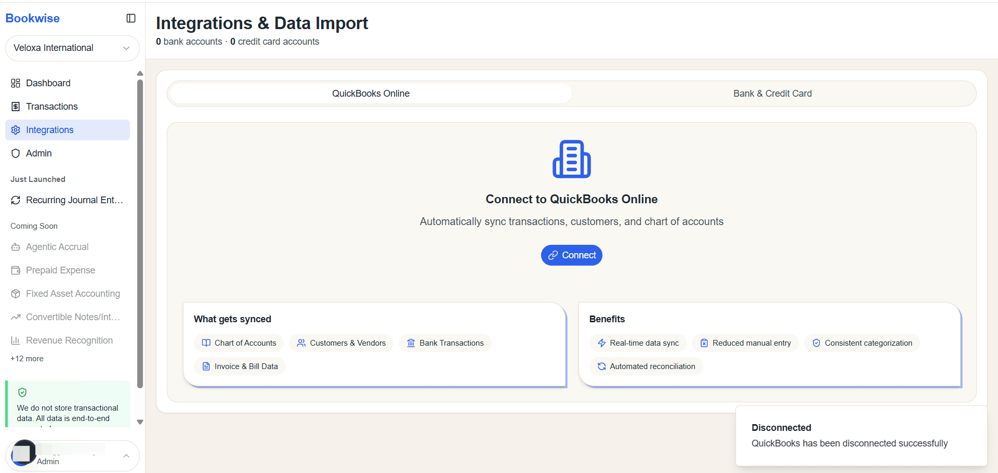Click the Bank Transactions bank icon

pyautogui.click(x=411, y=343)
